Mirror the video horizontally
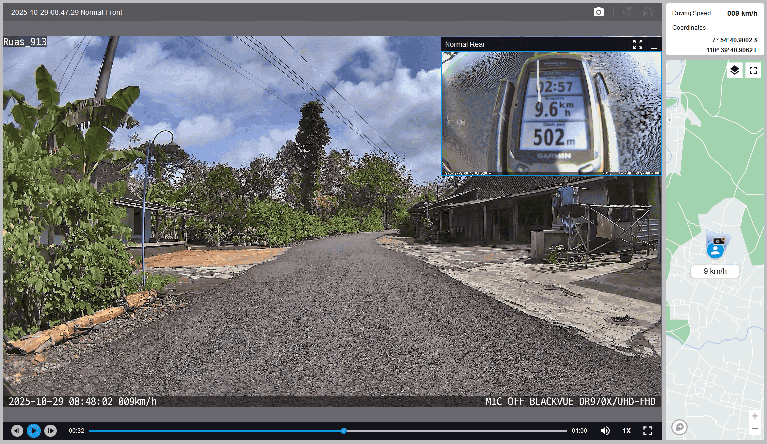This screenshot has height=444, width=767. click(x=648, y=12)
